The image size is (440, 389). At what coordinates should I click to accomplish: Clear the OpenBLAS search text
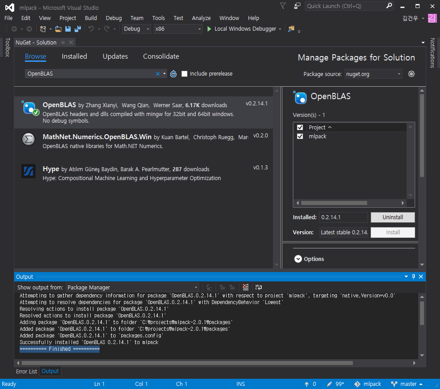(x=157, y=74)
